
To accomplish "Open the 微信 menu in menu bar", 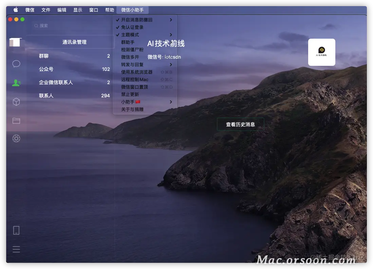I will pyautogui.click(x=30, y=10).
